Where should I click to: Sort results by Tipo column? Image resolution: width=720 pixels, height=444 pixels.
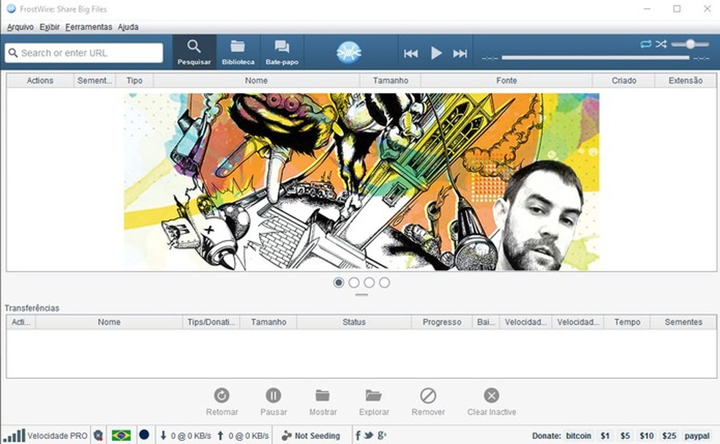tap(135, 80)
